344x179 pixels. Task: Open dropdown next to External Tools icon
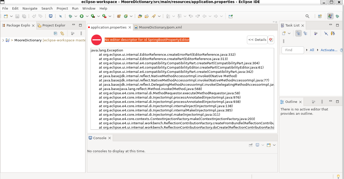point(109,16)
